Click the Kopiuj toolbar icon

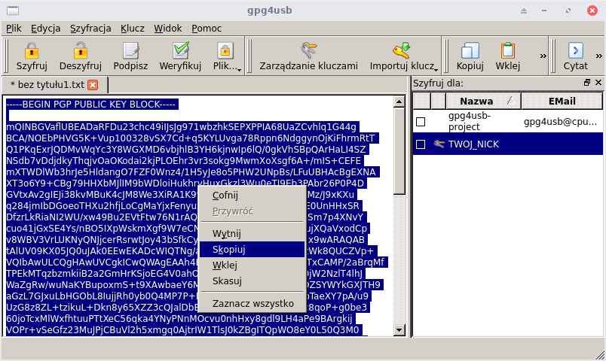click(x=470, y=50)
